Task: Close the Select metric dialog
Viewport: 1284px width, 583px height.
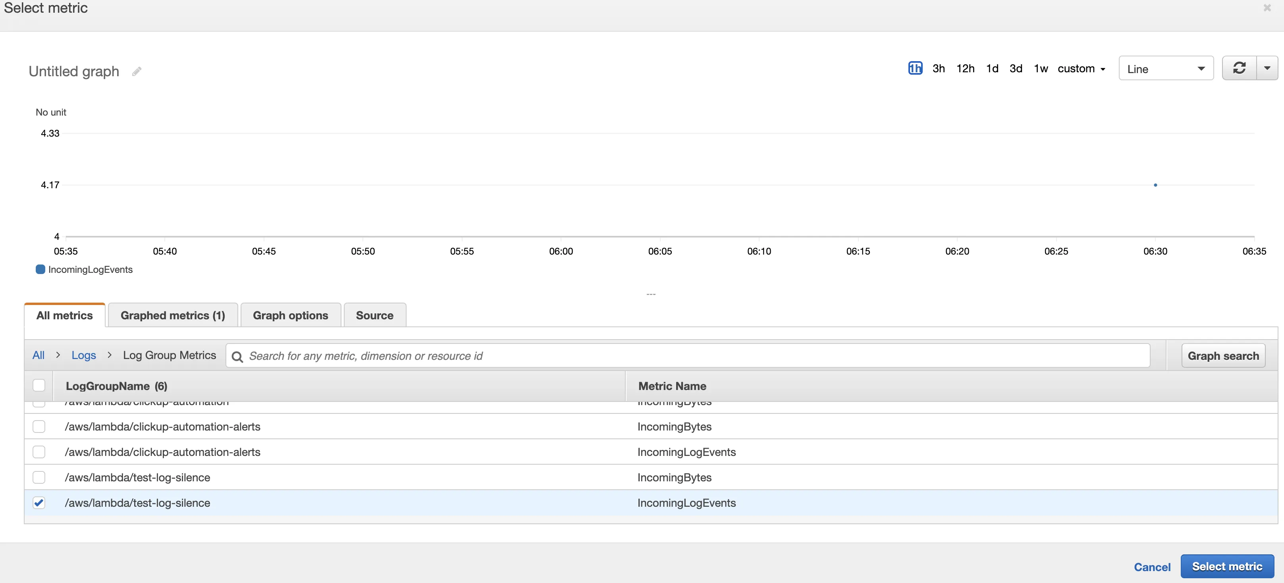Action: [x=1267, y=8]
